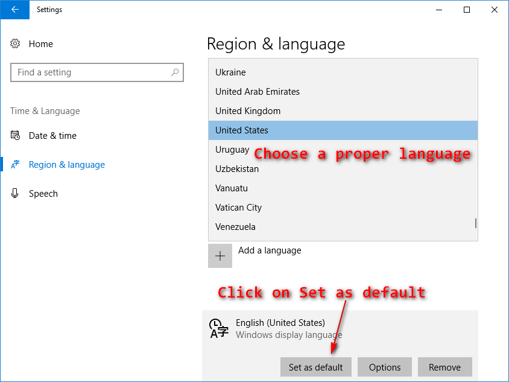
Task: Open Speech via microphone icon
Action: click(x=15, y=193)
